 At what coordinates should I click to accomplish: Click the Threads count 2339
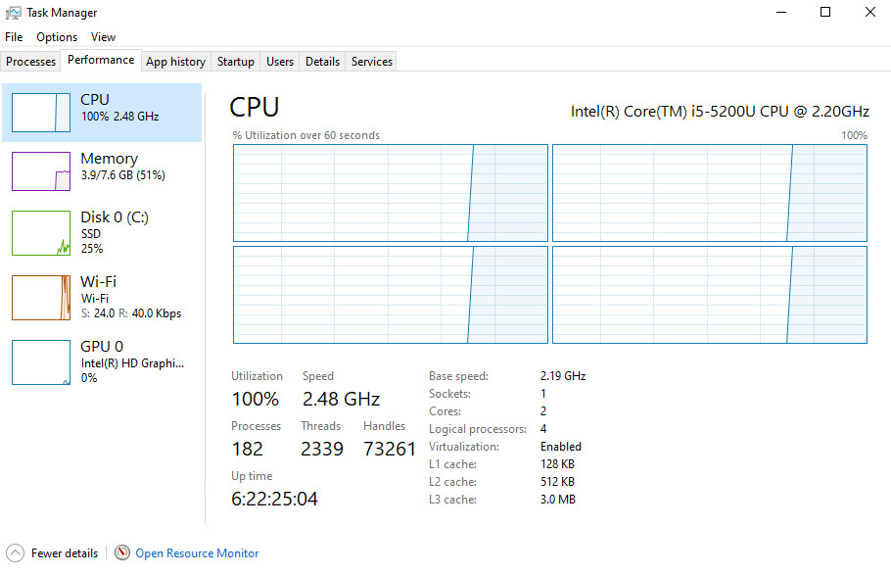click(321, 450)
